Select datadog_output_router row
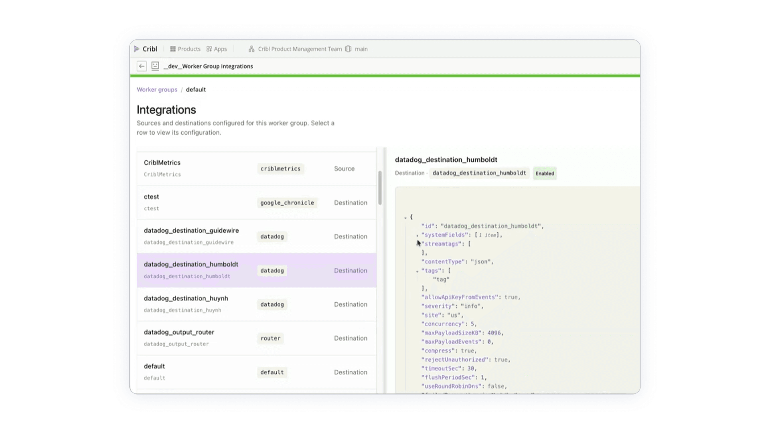 257,338
